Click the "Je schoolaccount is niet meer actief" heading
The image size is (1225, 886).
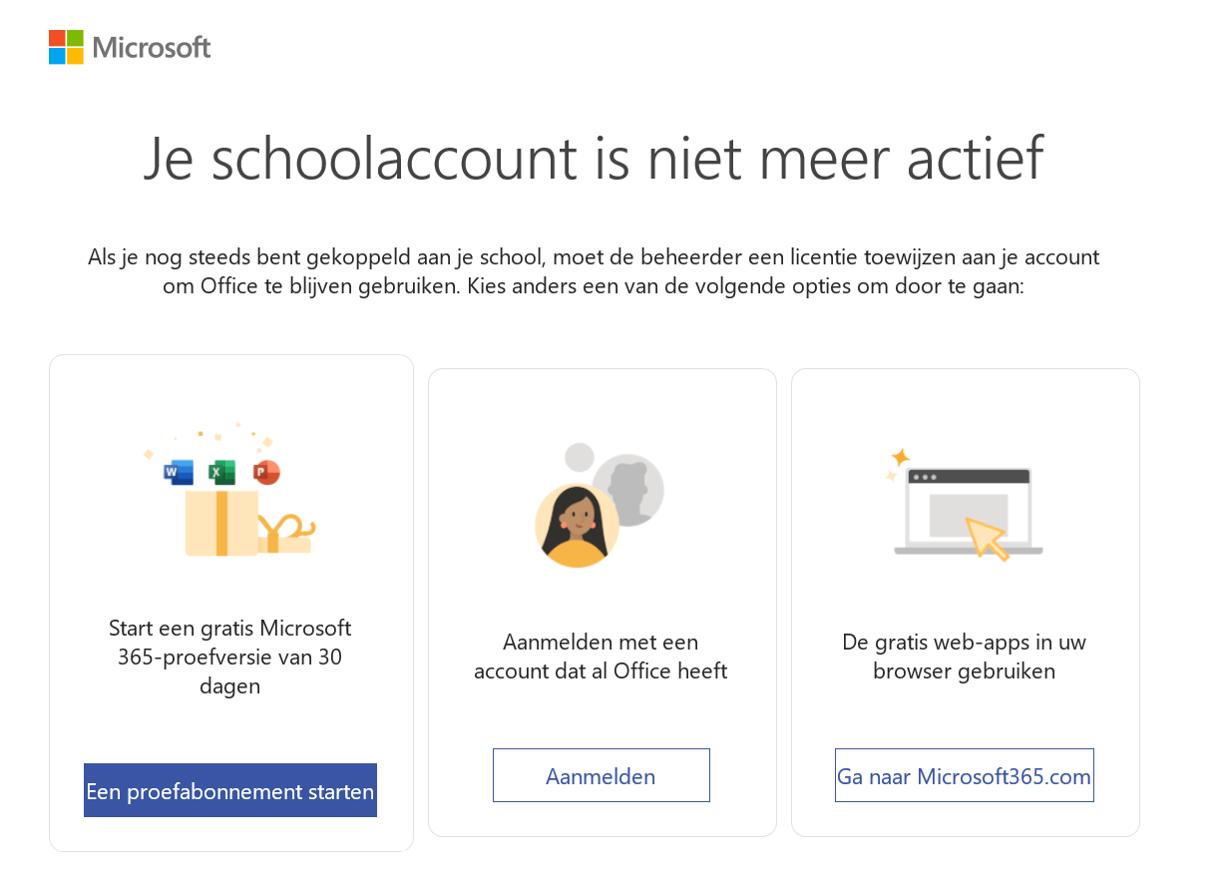[x=594, y=158]
